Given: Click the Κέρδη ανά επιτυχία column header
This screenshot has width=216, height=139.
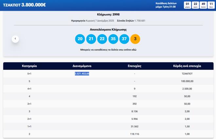Looking at the screenshot, I should tap(187, 66).
